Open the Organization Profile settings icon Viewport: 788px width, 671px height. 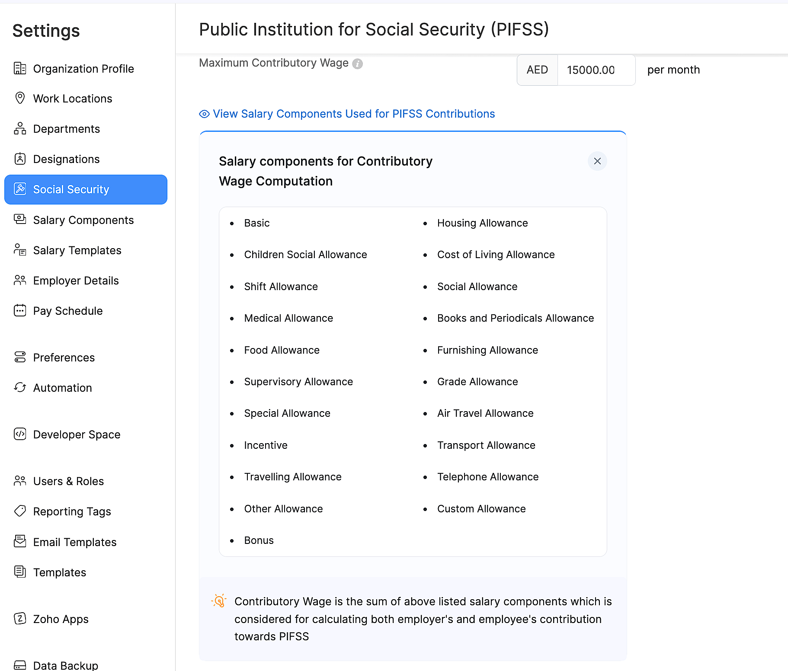tap(20, 68)
